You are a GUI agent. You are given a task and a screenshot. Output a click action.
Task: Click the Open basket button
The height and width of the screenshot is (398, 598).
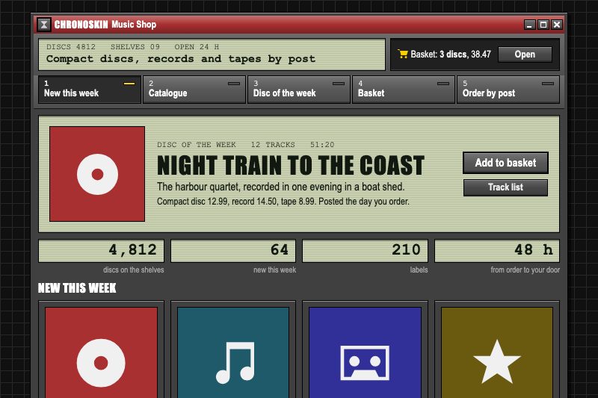tap(525, 55)
